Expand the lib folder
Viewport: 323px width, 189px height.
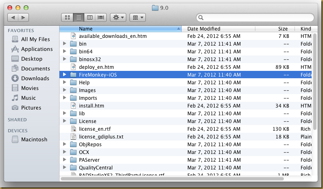(64, 113)
